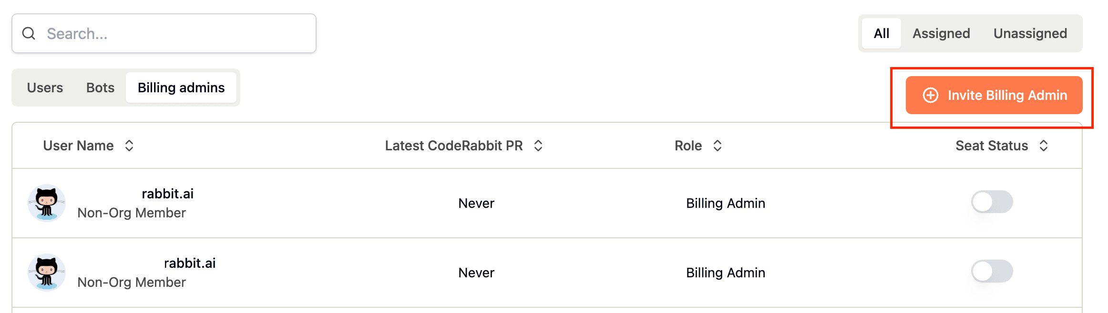Click the search magnifier icon
This screenshot has height=313, width=1108.
tap(29, 33)
